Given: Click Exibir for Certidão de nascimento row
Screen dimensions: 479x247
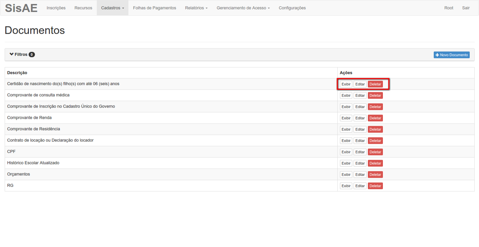Looking at the screenshot, I should pyautogui.click(x=346, y=84).
